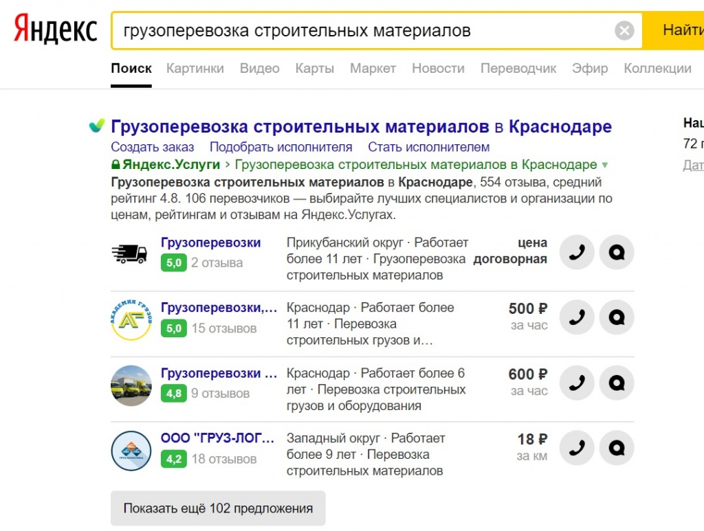Click the Yandex logo
Image resolution: width=704 pixels, height=531 pixels.
[x=55, y=29]
